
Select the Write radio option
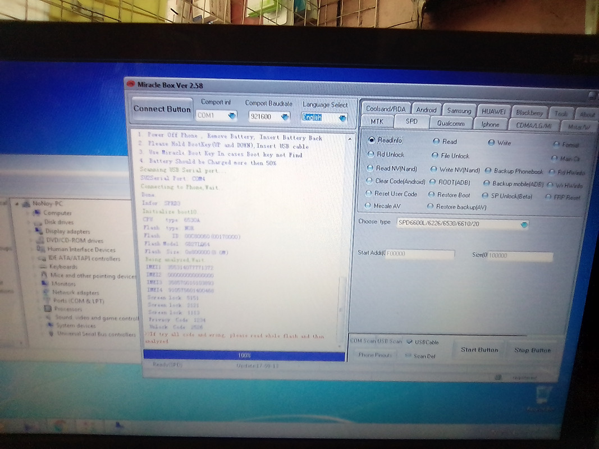pyautogui.click(x=499, y=143)
